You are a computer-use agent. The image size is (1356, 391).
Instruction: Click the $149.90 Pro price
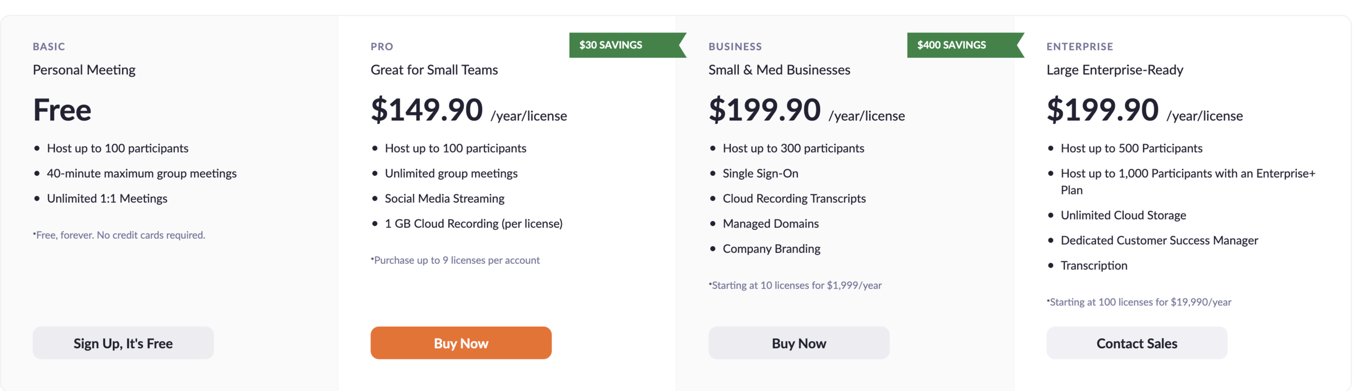point(426,109)
